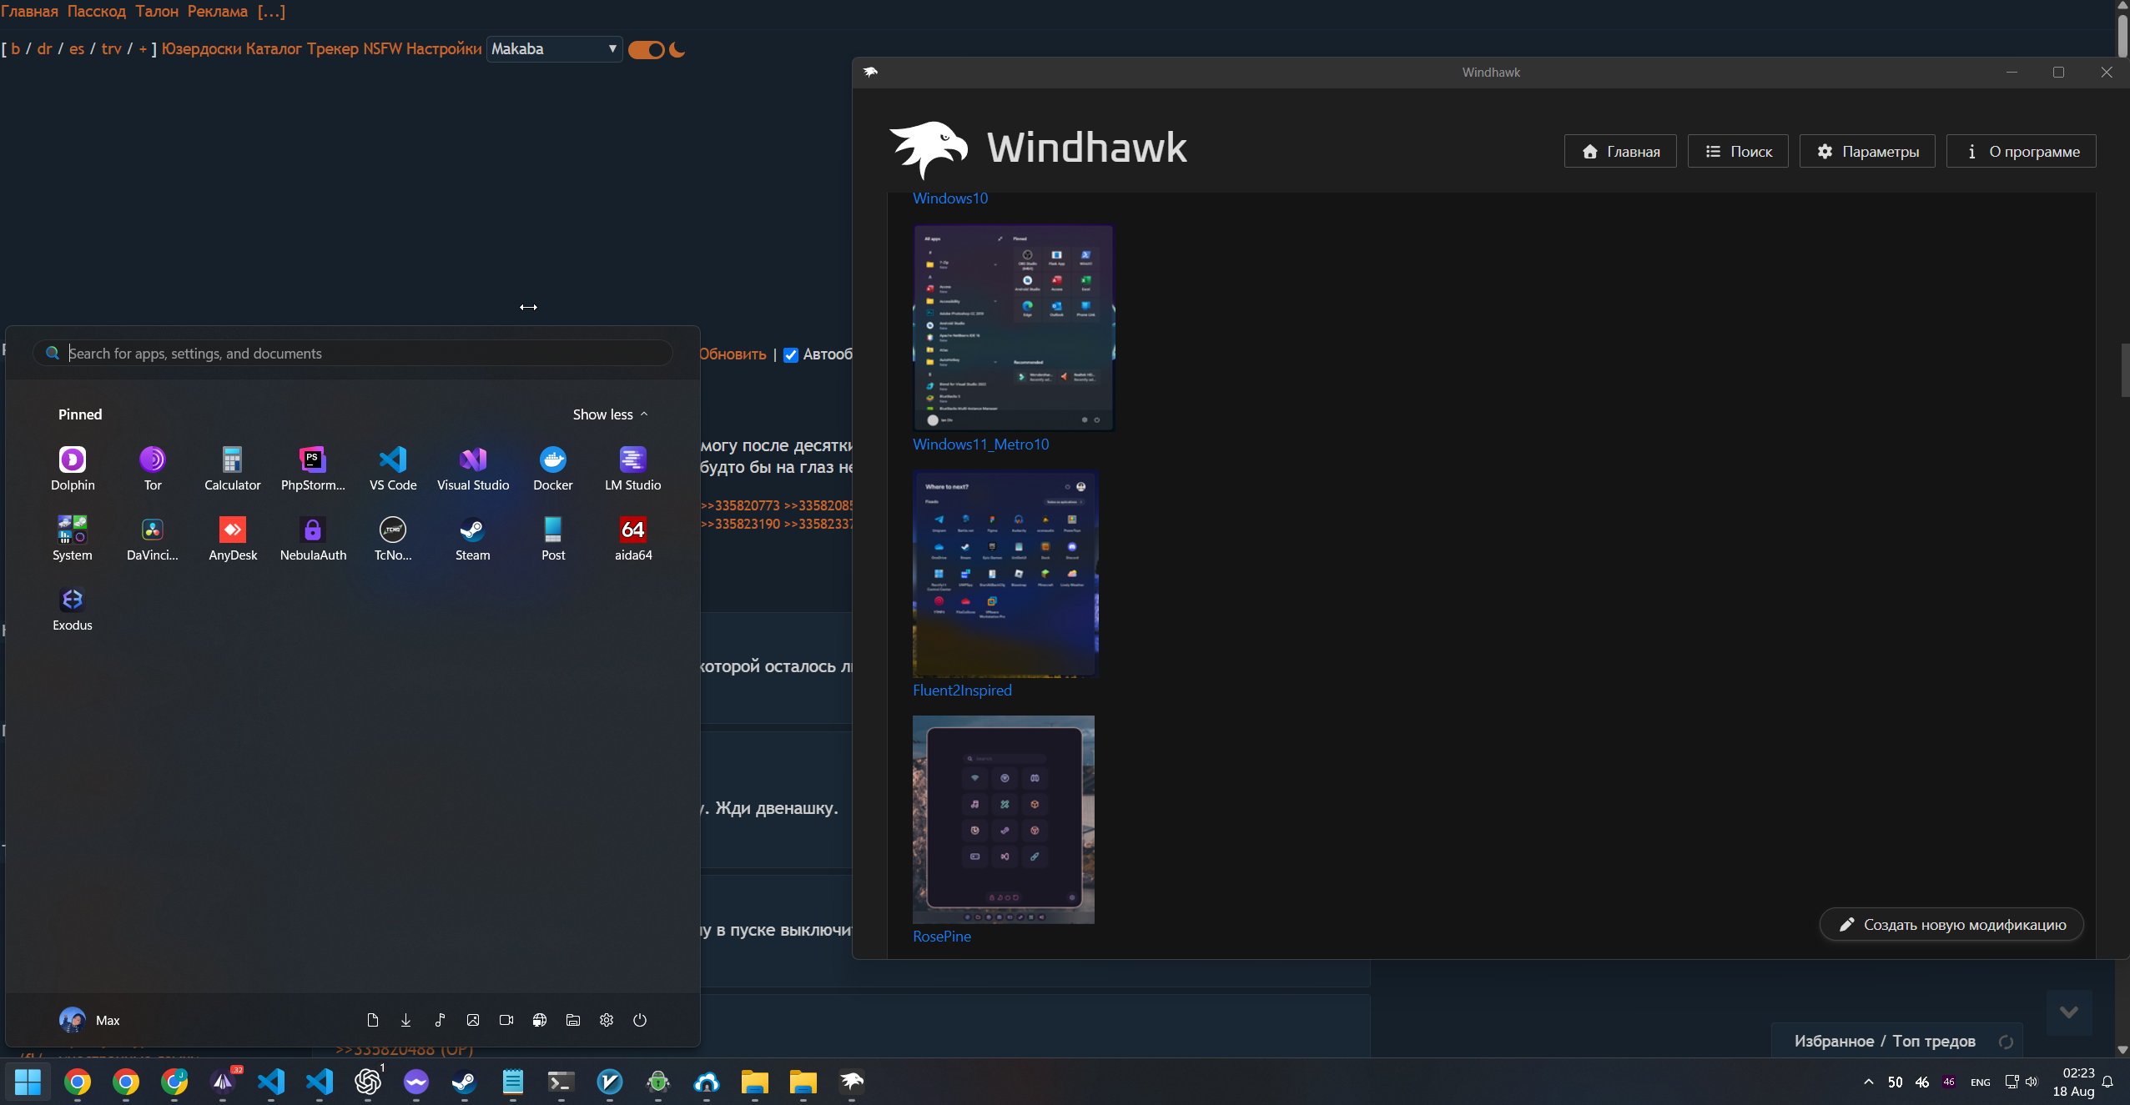This screenshot has height=1105, width=2130.
Task: Collapse pinned apps with Show less
Action: [x=611, y=414]
